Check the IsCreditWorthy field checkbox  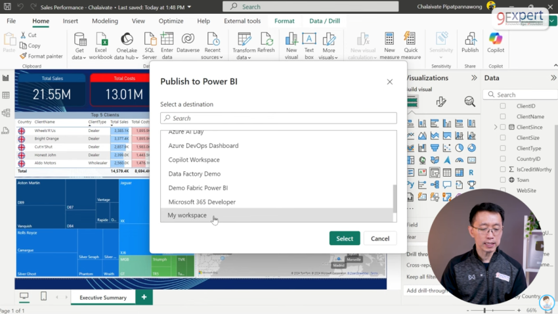[x=502, y=169]
